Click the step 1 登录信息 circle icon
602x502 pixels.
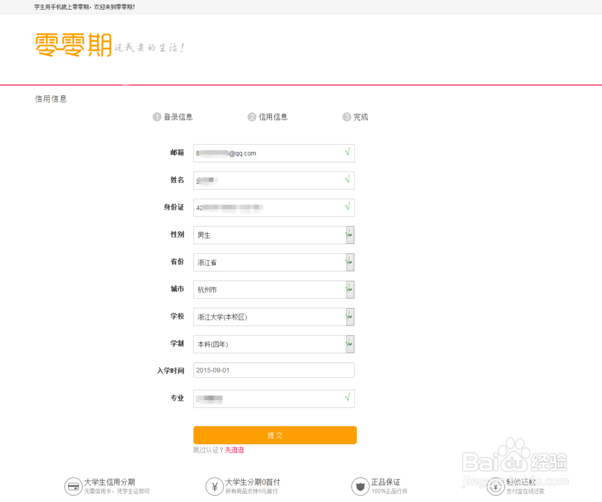(157, 117)
